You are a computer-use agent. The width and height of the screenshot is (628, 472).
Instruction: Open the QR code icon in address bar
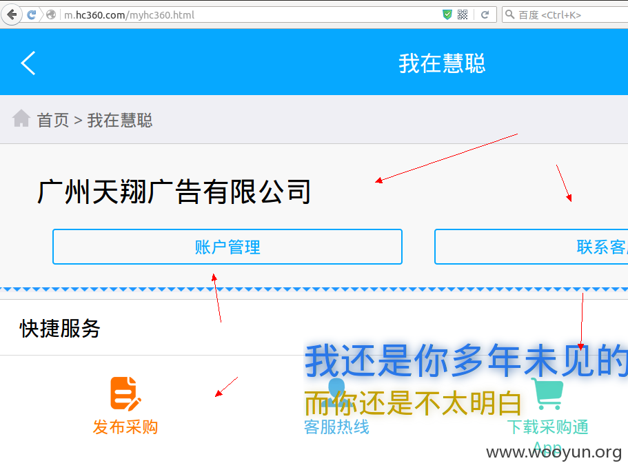(463, 14)
